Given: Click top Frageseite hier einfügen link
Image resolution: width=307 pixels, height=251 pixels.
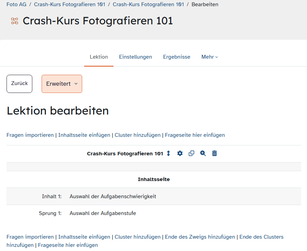Looking at the screenshot, I should (x=195, y=135).
